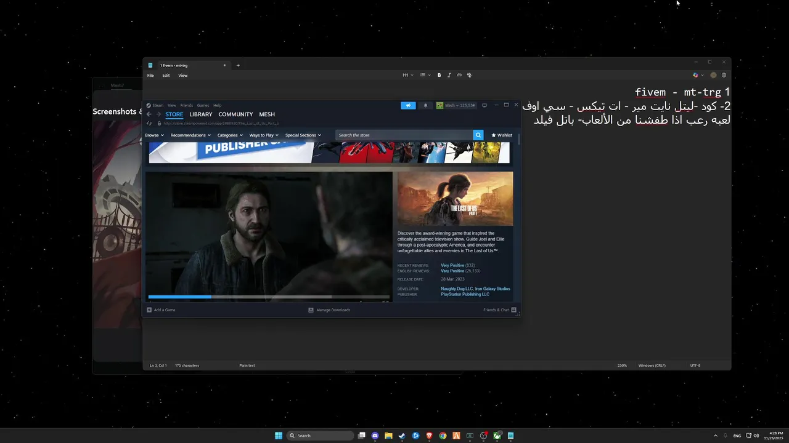Expand the Special Sections dropdown

click(x=303, y=135)
